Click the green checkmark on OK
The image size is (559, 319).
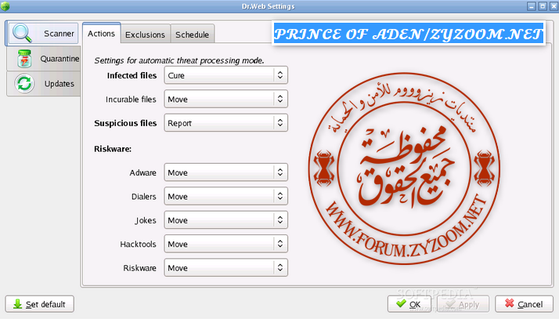click(x=401, y=303)
